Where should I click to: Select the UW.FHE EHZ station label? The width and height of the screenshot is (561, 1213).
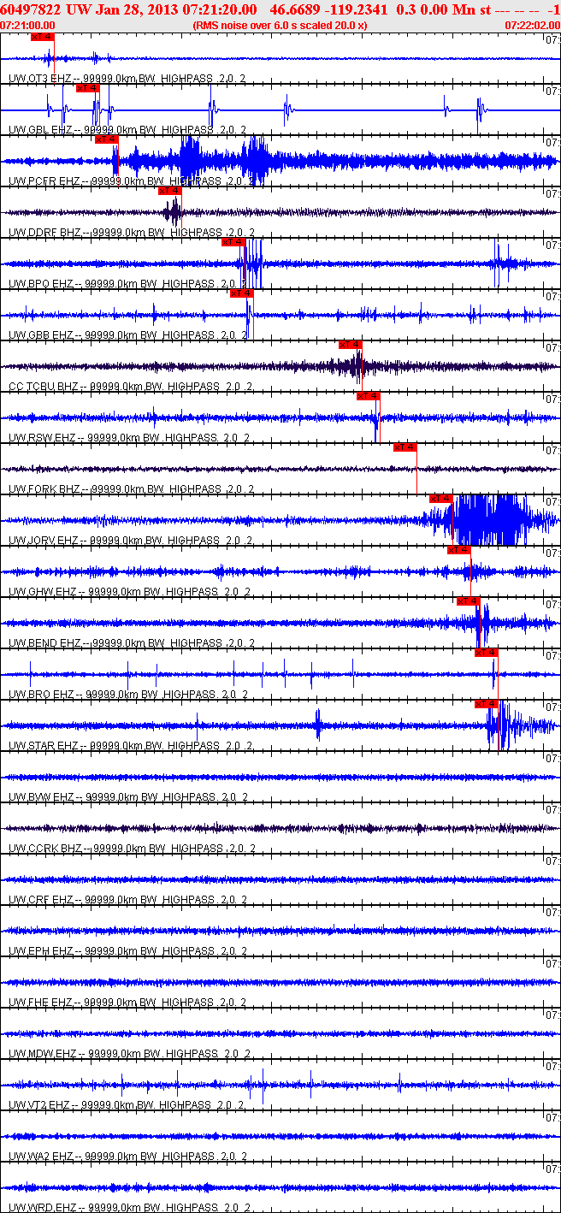[x=40, y=1003]
